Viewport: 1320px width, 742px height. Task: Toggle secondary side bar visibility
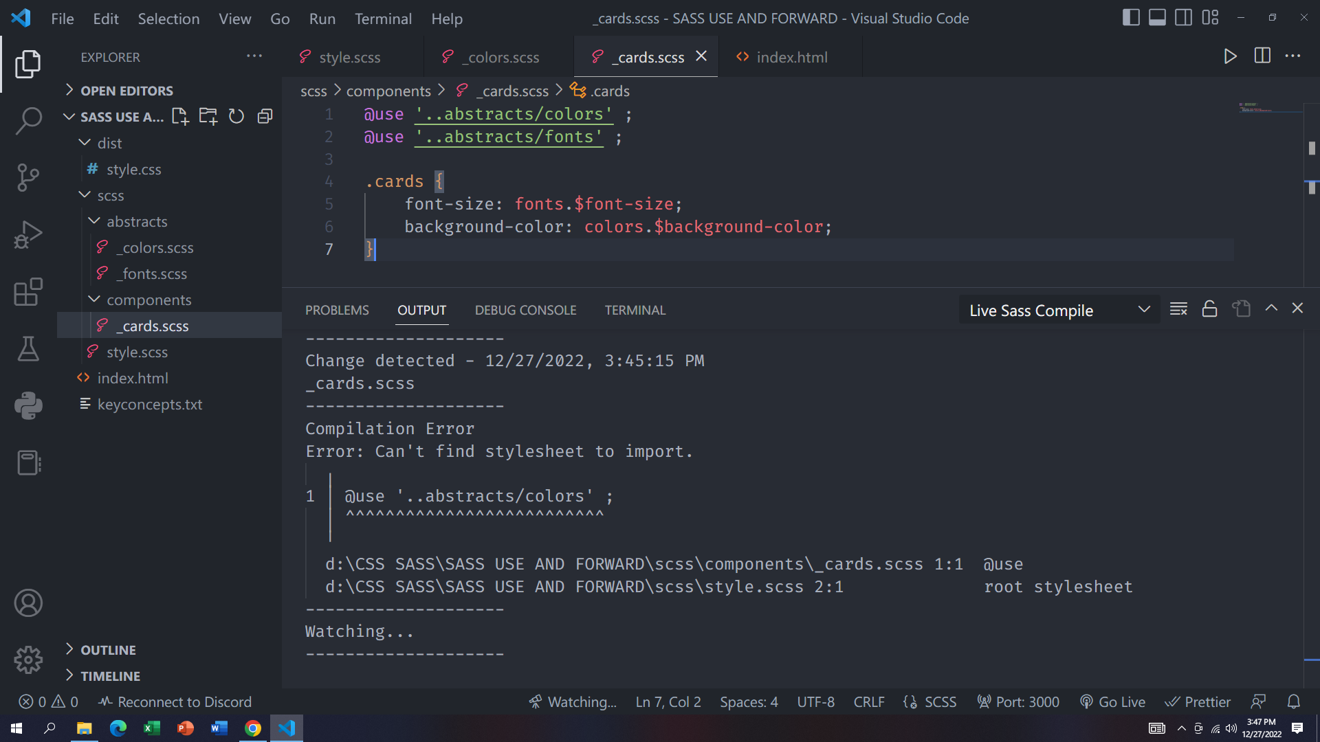coord(1183,18)
